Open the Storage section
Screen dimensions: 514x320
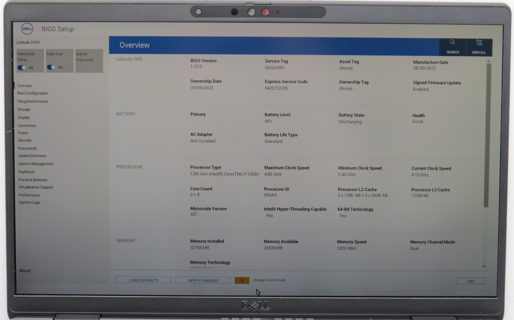tap(24, 109)
